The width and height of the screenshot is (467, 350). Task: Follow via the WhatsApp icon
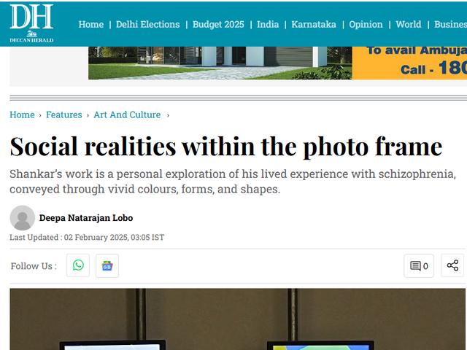pyautogui.click(x=78, y=265)
